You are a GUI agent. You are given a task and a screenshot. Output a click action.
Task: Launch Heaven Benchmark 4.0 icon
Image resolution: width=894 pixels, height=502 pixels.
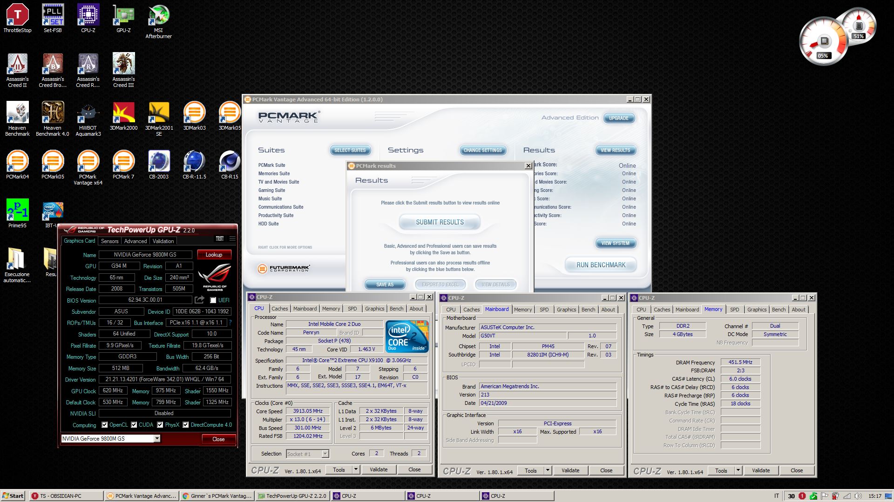(x=53, y=119)
